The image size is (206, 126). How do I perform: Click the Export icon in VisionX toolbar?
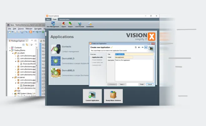pos(64,24)
